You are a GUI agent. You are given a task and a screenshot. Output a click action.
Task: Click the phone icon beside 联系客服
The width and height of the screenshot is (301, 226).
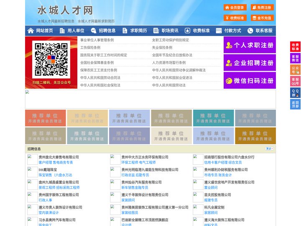tap(250, 31)
